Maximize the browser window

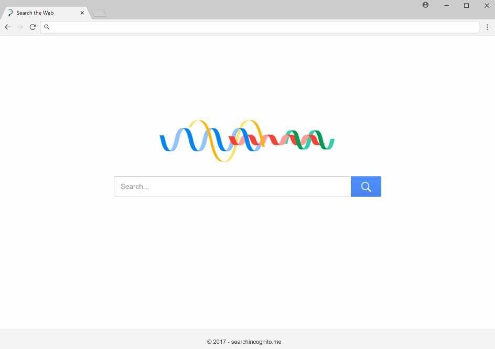(x=466, y=5)
